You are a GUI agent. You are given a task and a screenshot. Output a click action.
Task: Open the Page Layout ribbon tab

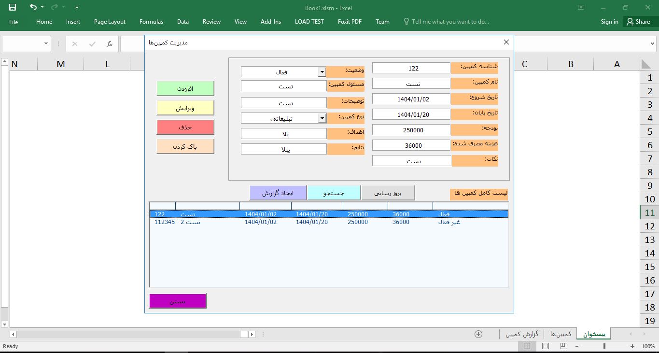(110, 22)
